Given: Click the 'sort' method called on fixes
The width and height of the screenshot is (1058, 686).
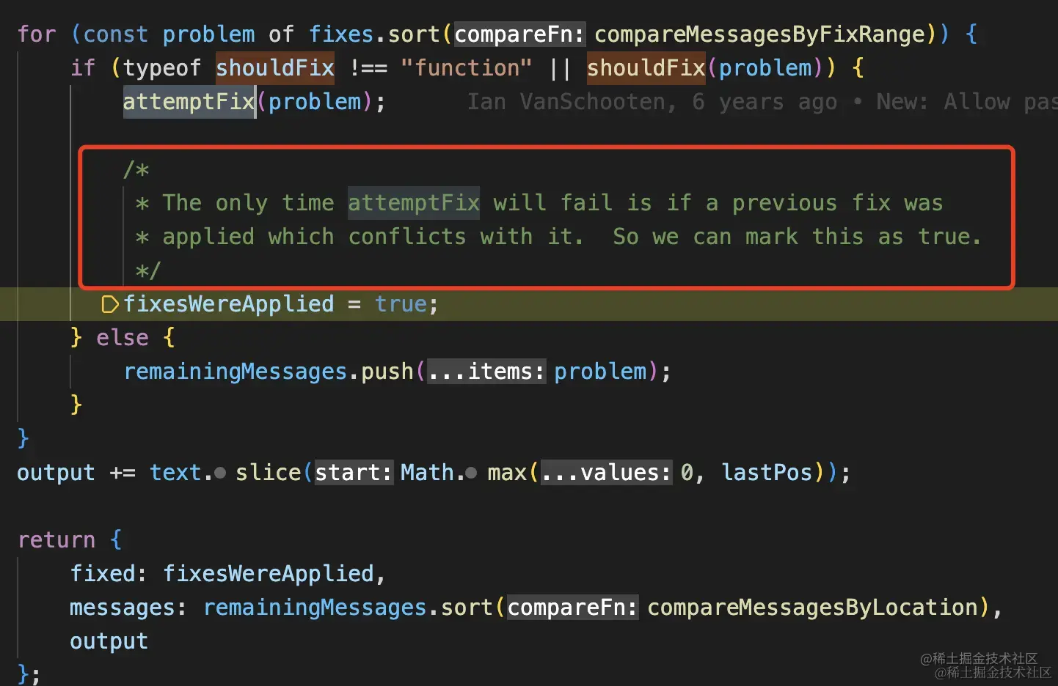Looking at the screenshot, I should [x=415, y=34].
